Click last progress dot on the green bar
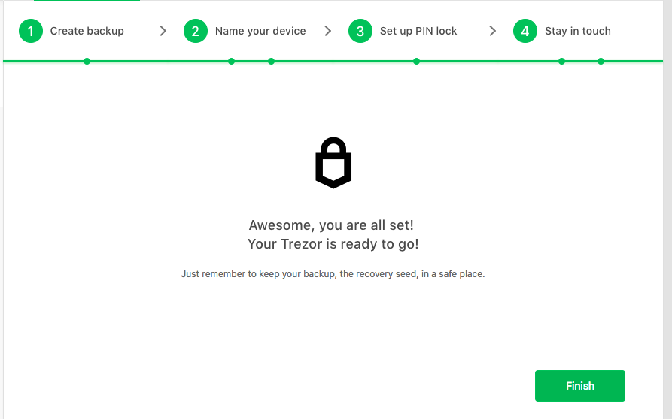Screen dimensions: 672x419 601,61
